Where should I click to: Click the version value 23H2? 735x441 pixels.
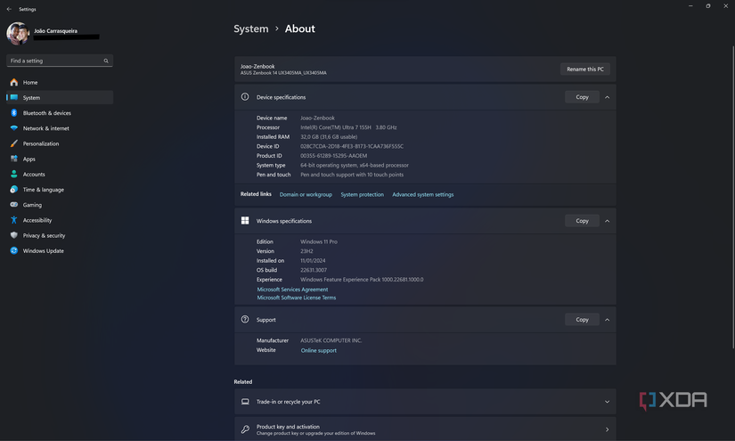[306, 251]
